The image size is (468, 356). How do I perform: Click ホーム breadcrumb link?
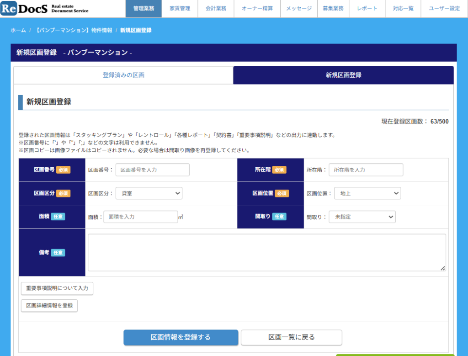[x=18, y=30]
